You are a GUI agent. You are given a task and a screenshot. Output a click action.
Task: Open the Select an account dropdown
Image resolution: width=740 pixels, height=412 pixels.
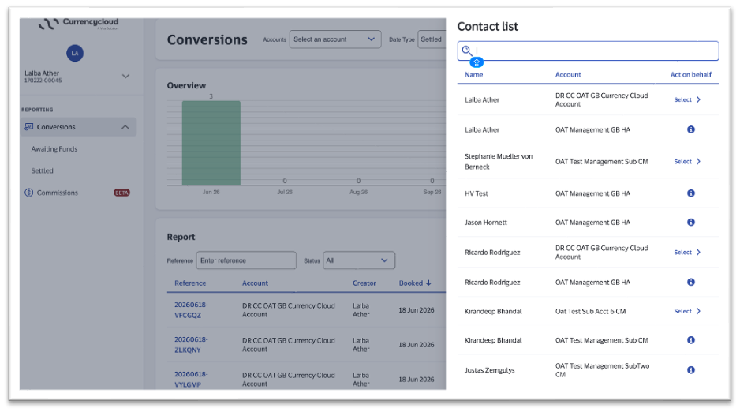pos(335,39)
